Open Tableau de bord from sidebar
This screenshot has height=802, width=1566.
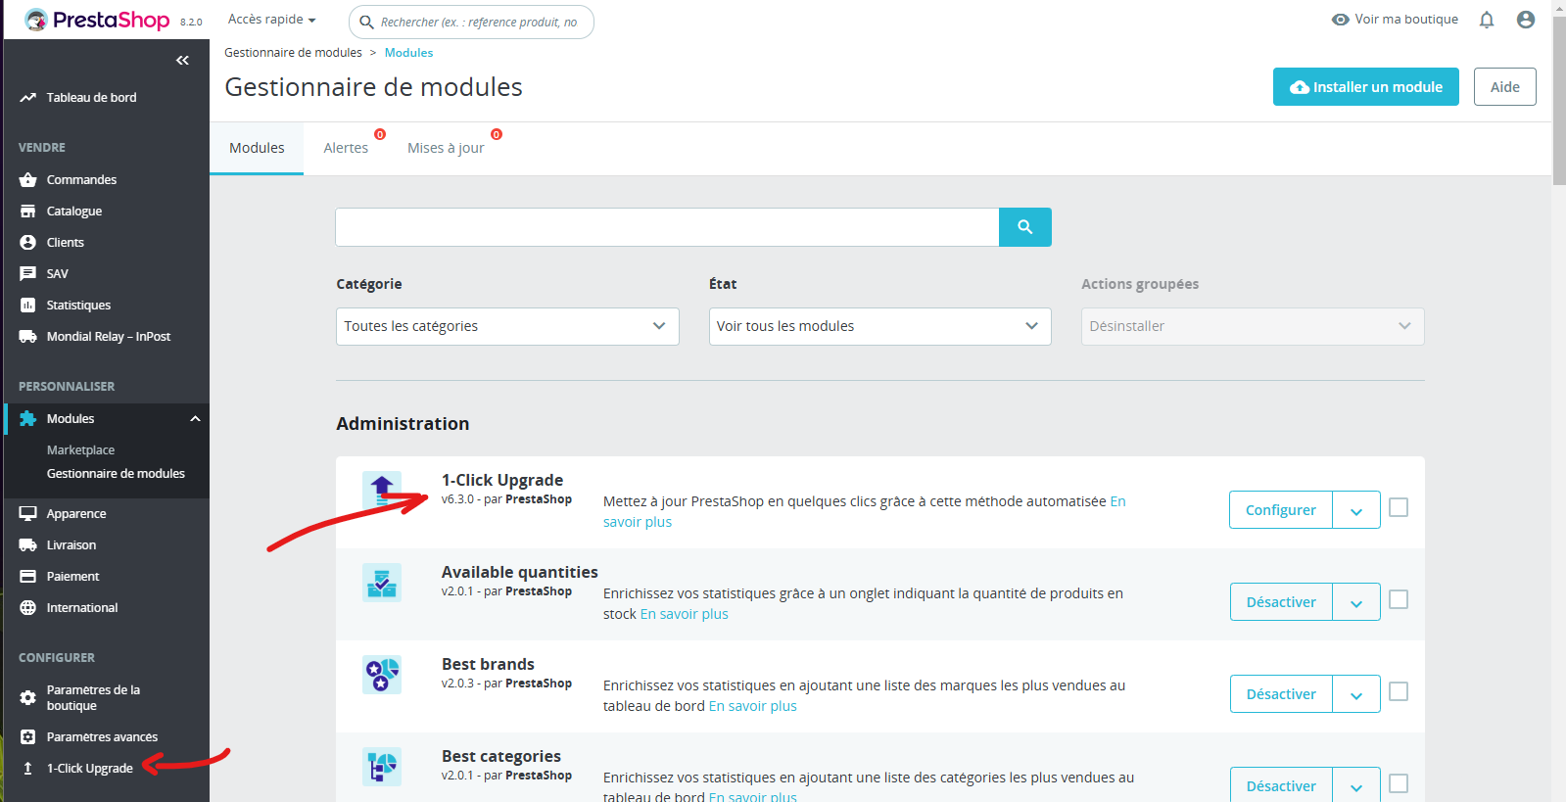click(91, 97)
